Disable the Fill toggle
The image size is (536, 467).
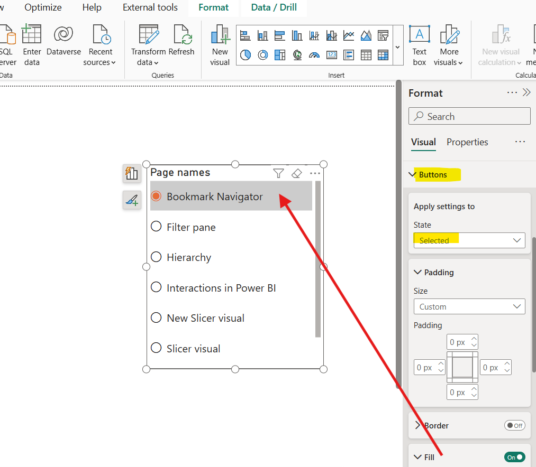(x=514, y=457)
